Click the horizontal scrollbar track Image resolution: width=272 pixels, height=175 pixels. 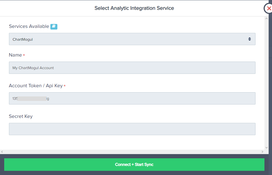click(132, 152)
